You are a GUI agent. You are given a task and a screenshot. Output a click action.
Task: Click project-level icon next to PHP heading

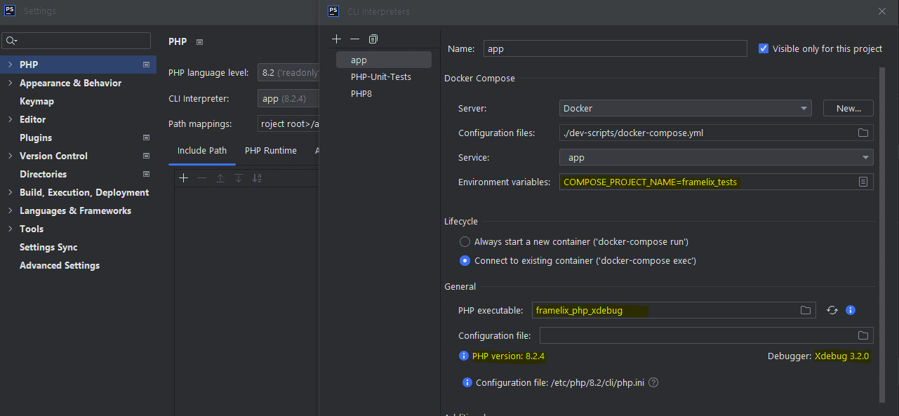click(x=199, y=42)
